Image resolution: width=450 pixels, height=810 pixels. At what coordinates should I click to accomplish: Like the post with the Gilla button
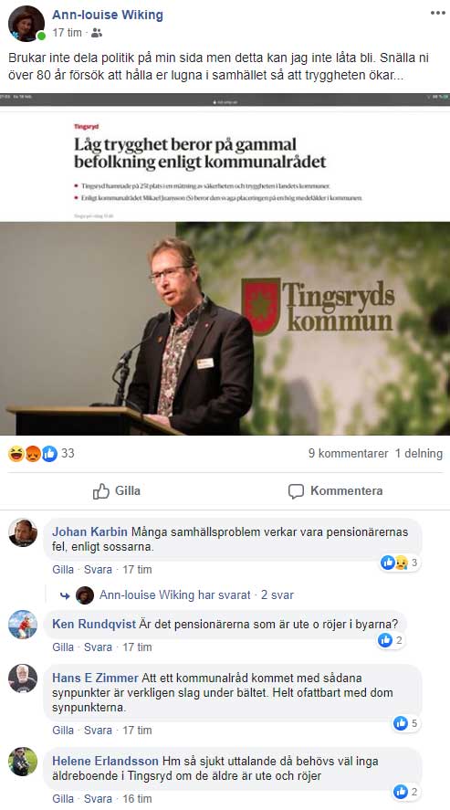pyautogui.click(x=117, y=490)
